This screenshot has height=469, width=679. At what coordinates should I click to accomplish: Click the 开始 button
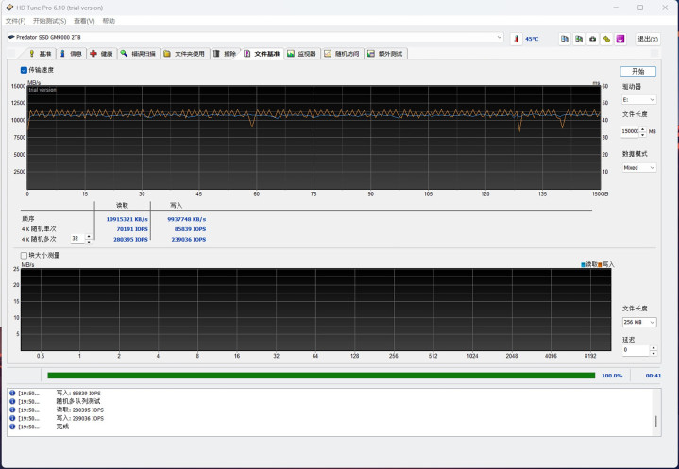tap(637, 71)
